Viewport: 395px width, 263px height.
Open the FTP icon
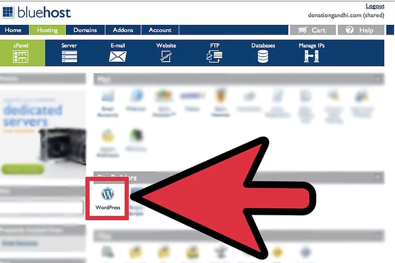214,55
